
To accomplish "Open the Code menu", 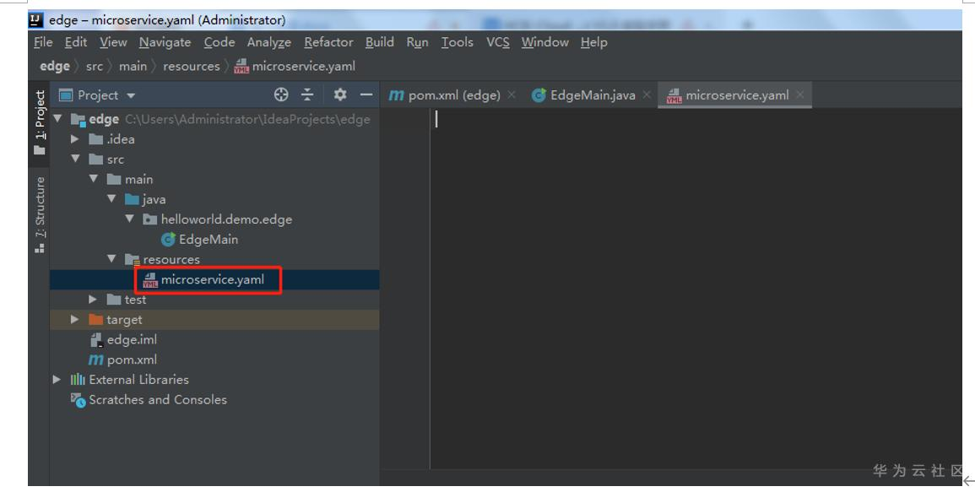I will tap(219, 42).
